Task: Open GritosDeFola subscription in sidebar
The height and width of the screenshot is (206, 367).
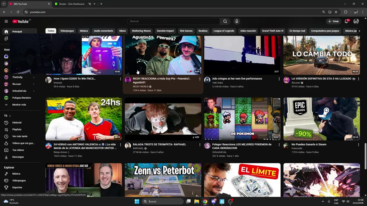Action: tap(19, 91)
